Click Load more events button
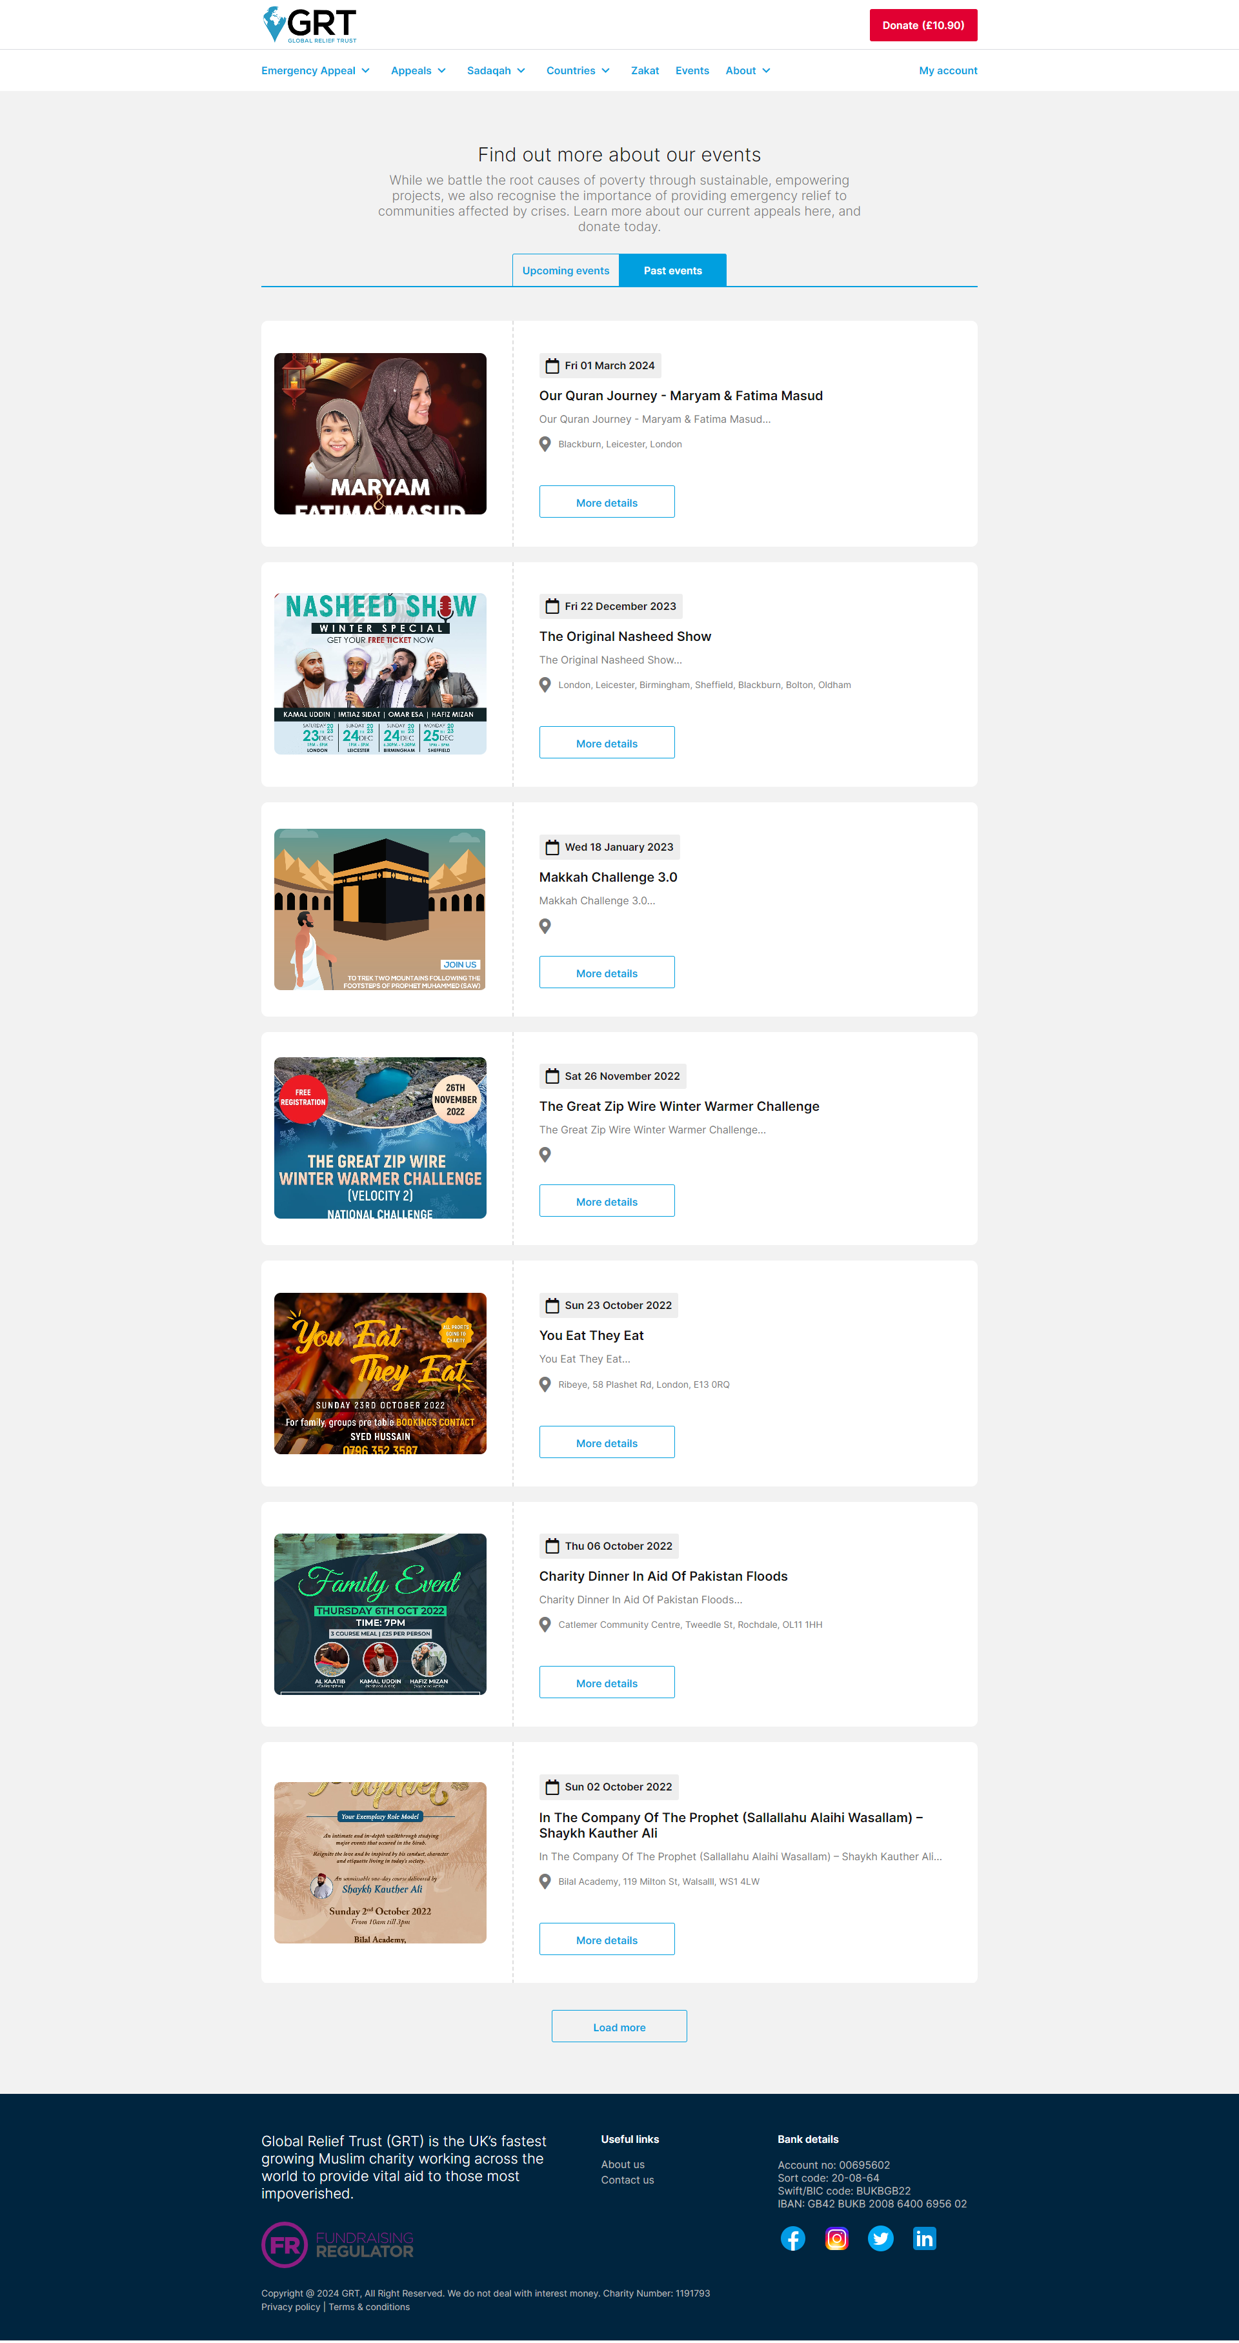1239x2343 pixels. tap(619, 2027)
